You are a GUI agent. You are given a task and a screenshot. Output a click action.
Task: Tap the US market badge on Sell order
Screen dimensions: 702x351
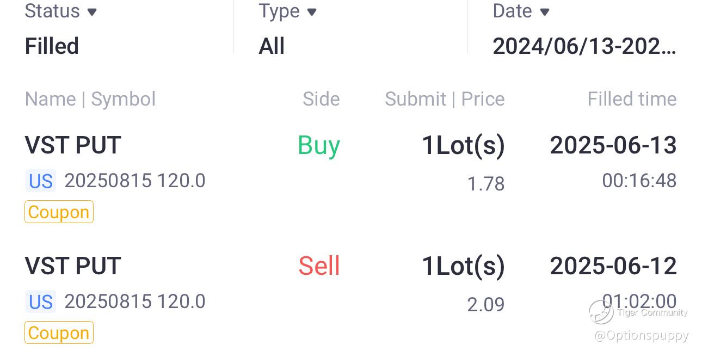point(41,301)
